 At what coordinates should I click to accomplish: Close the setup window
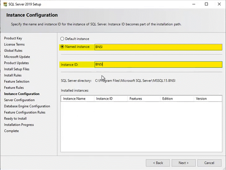(x=219, y=4)
